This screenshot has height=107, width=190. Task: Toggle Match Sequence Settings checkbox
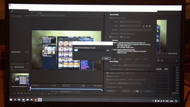110,18
